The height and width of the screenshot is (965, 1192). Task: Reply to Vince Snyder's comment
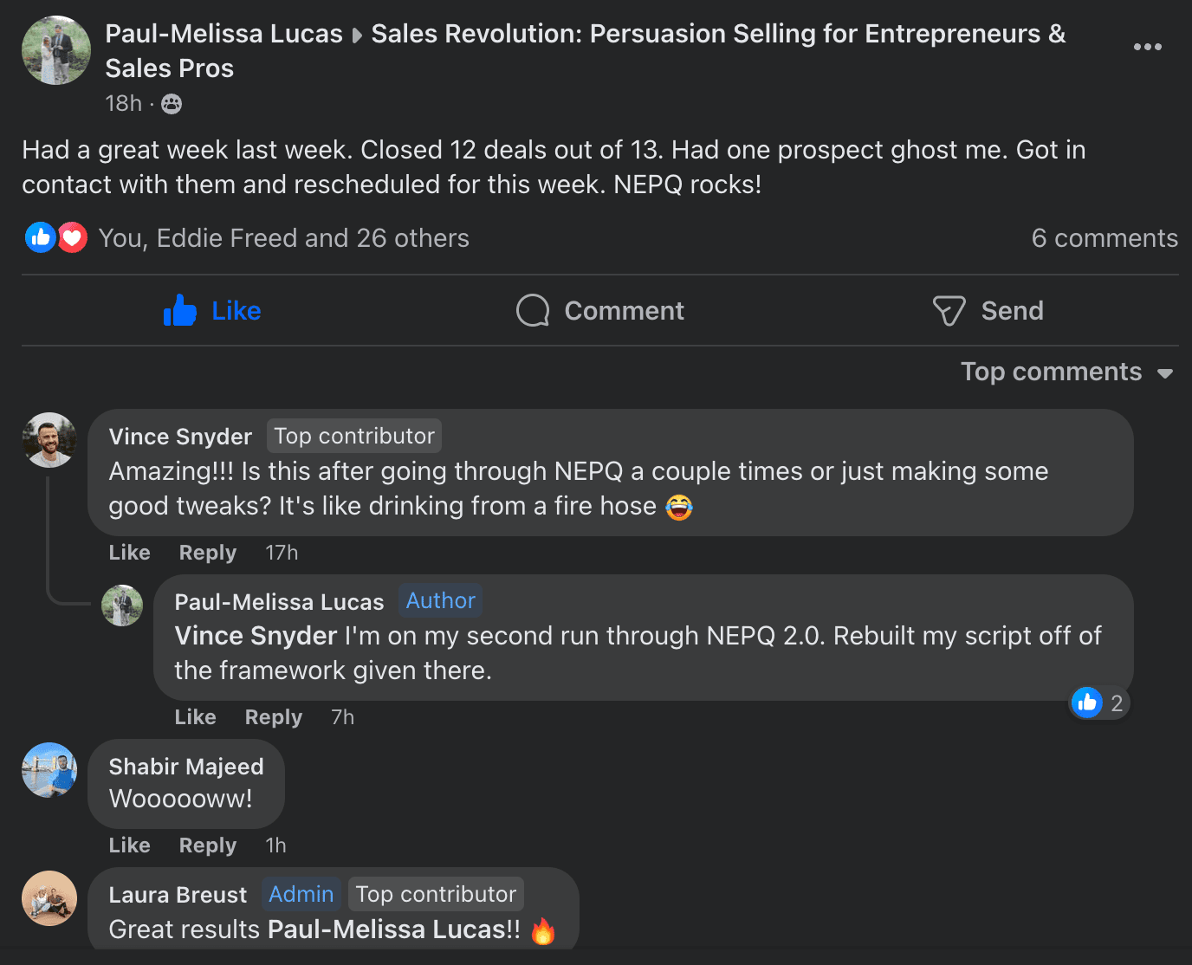207,553
